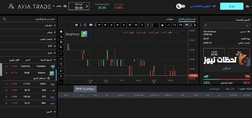
Task: Select the line chart type icon
Action: point(168,25)
